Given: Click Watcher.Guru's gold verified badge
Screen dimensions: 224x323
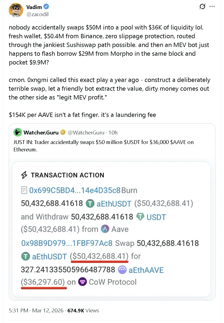Looking at the screenshot, I should pyautogui.click(x=63, y=132).
